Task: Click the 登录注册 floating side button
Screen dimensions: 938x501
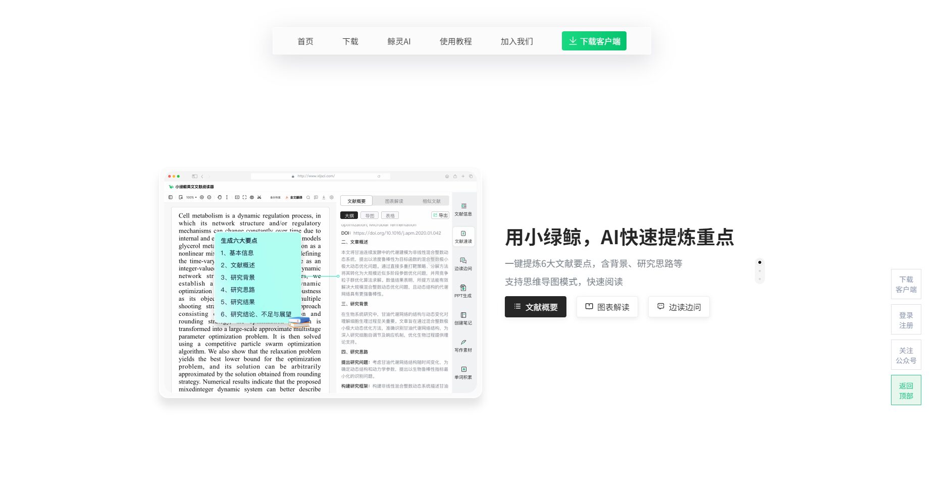Action: [906, 320]
